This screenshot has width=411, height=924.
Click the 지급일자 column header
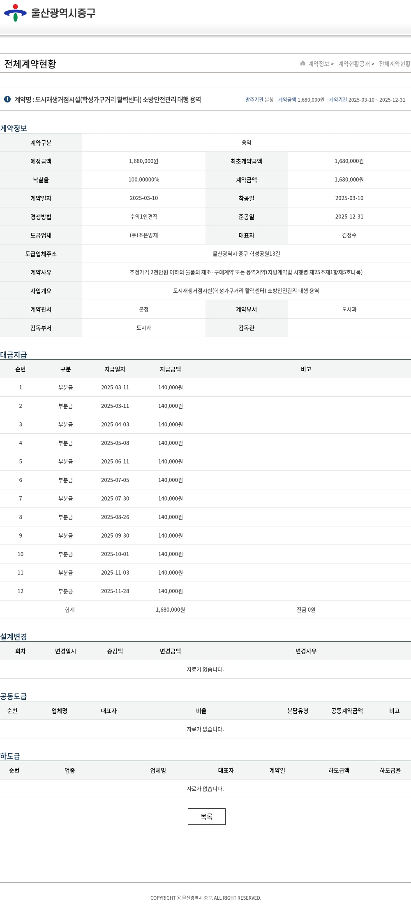pos(115,369)
